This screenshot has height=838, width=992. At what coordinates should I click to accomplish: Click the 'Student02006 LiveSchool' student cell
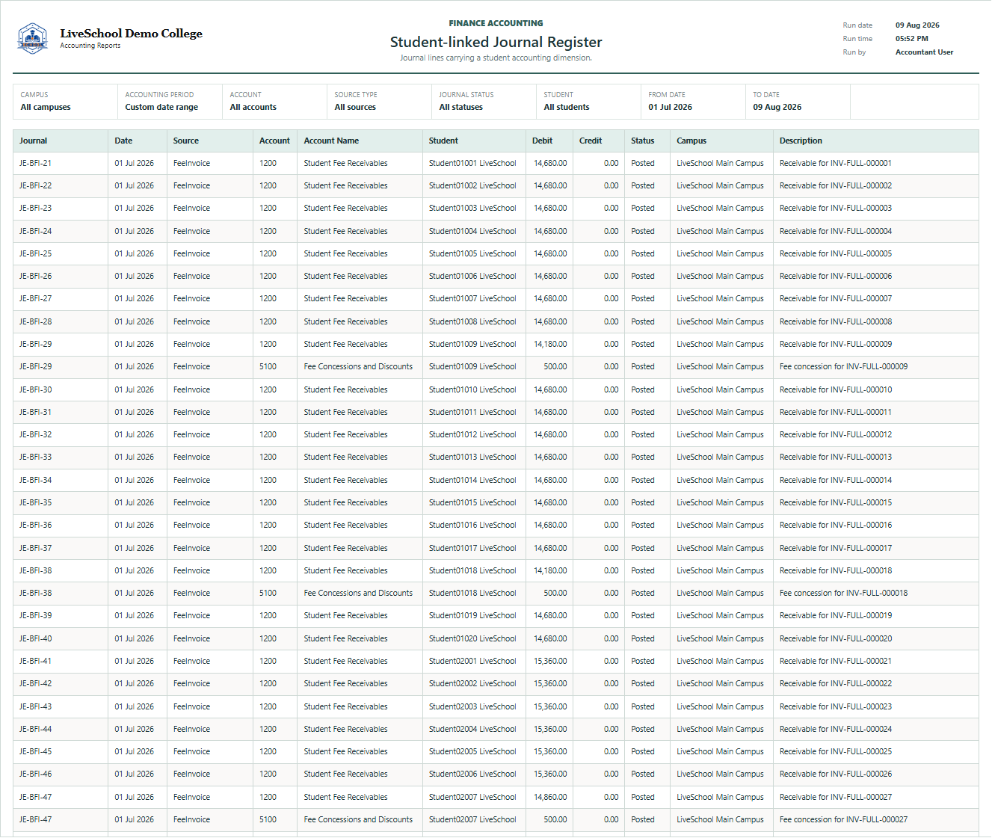tap(472, 774)
